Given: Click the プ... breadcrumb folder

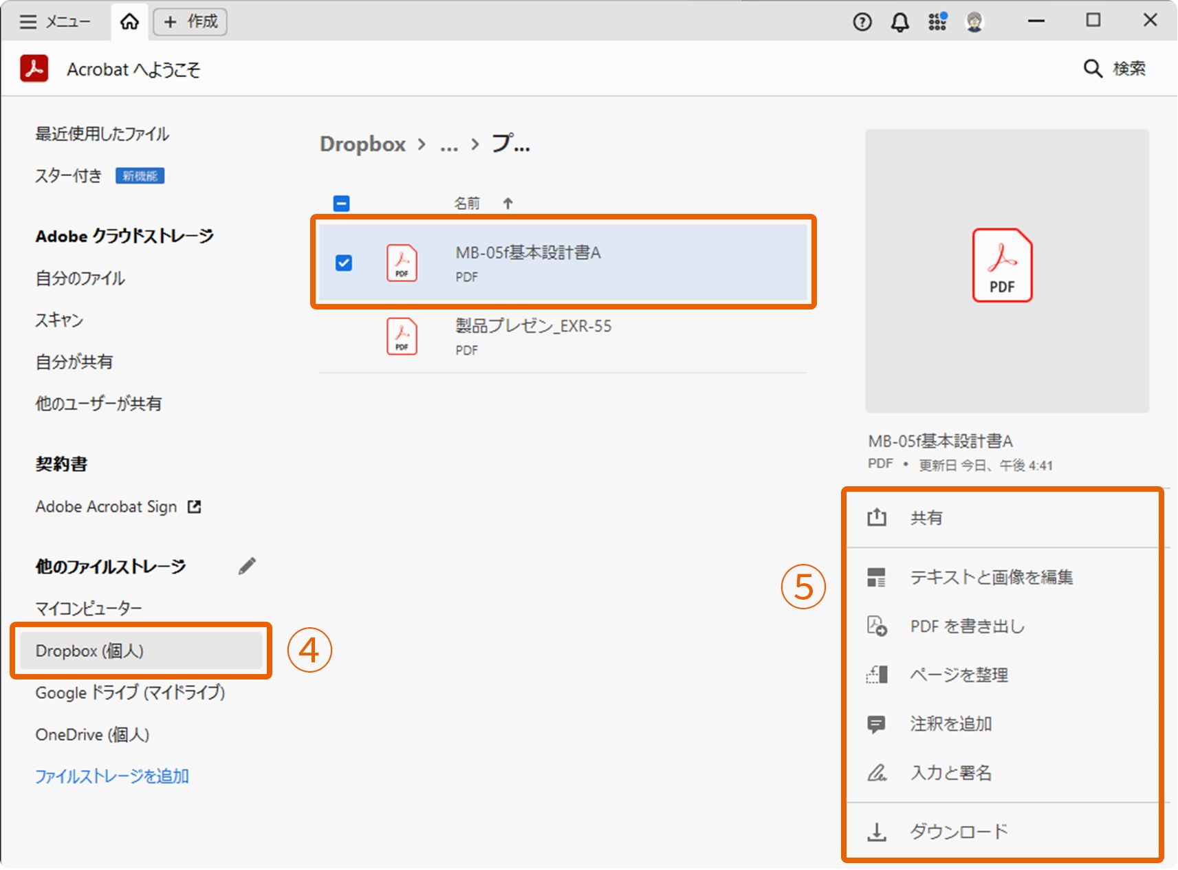Looking at the screenshot, I should 510,144.
